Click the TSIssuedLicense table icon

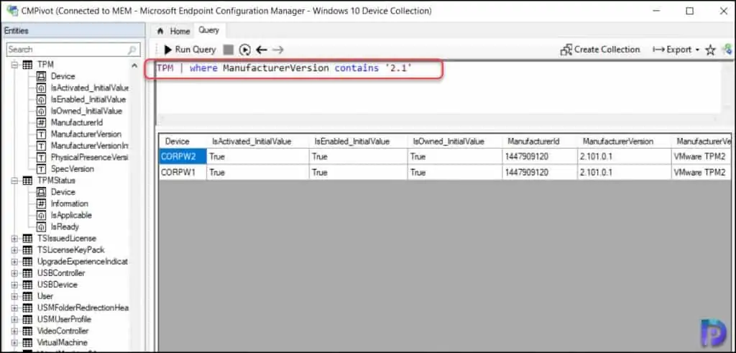(x=28, y=239)
